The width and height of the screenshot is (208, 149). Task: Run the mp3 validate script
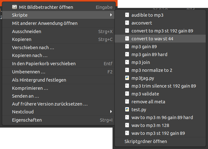tap(160, 94)
